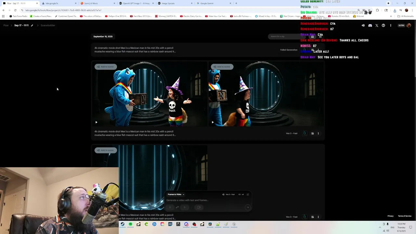Open the Electric Daisy Carnival bookmark
The image size is (416, 234).
[x=191, y=16]
